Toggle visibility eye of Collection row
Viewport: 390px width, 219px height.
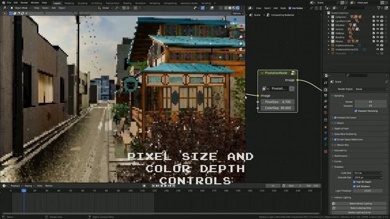[x=378, y=17]
